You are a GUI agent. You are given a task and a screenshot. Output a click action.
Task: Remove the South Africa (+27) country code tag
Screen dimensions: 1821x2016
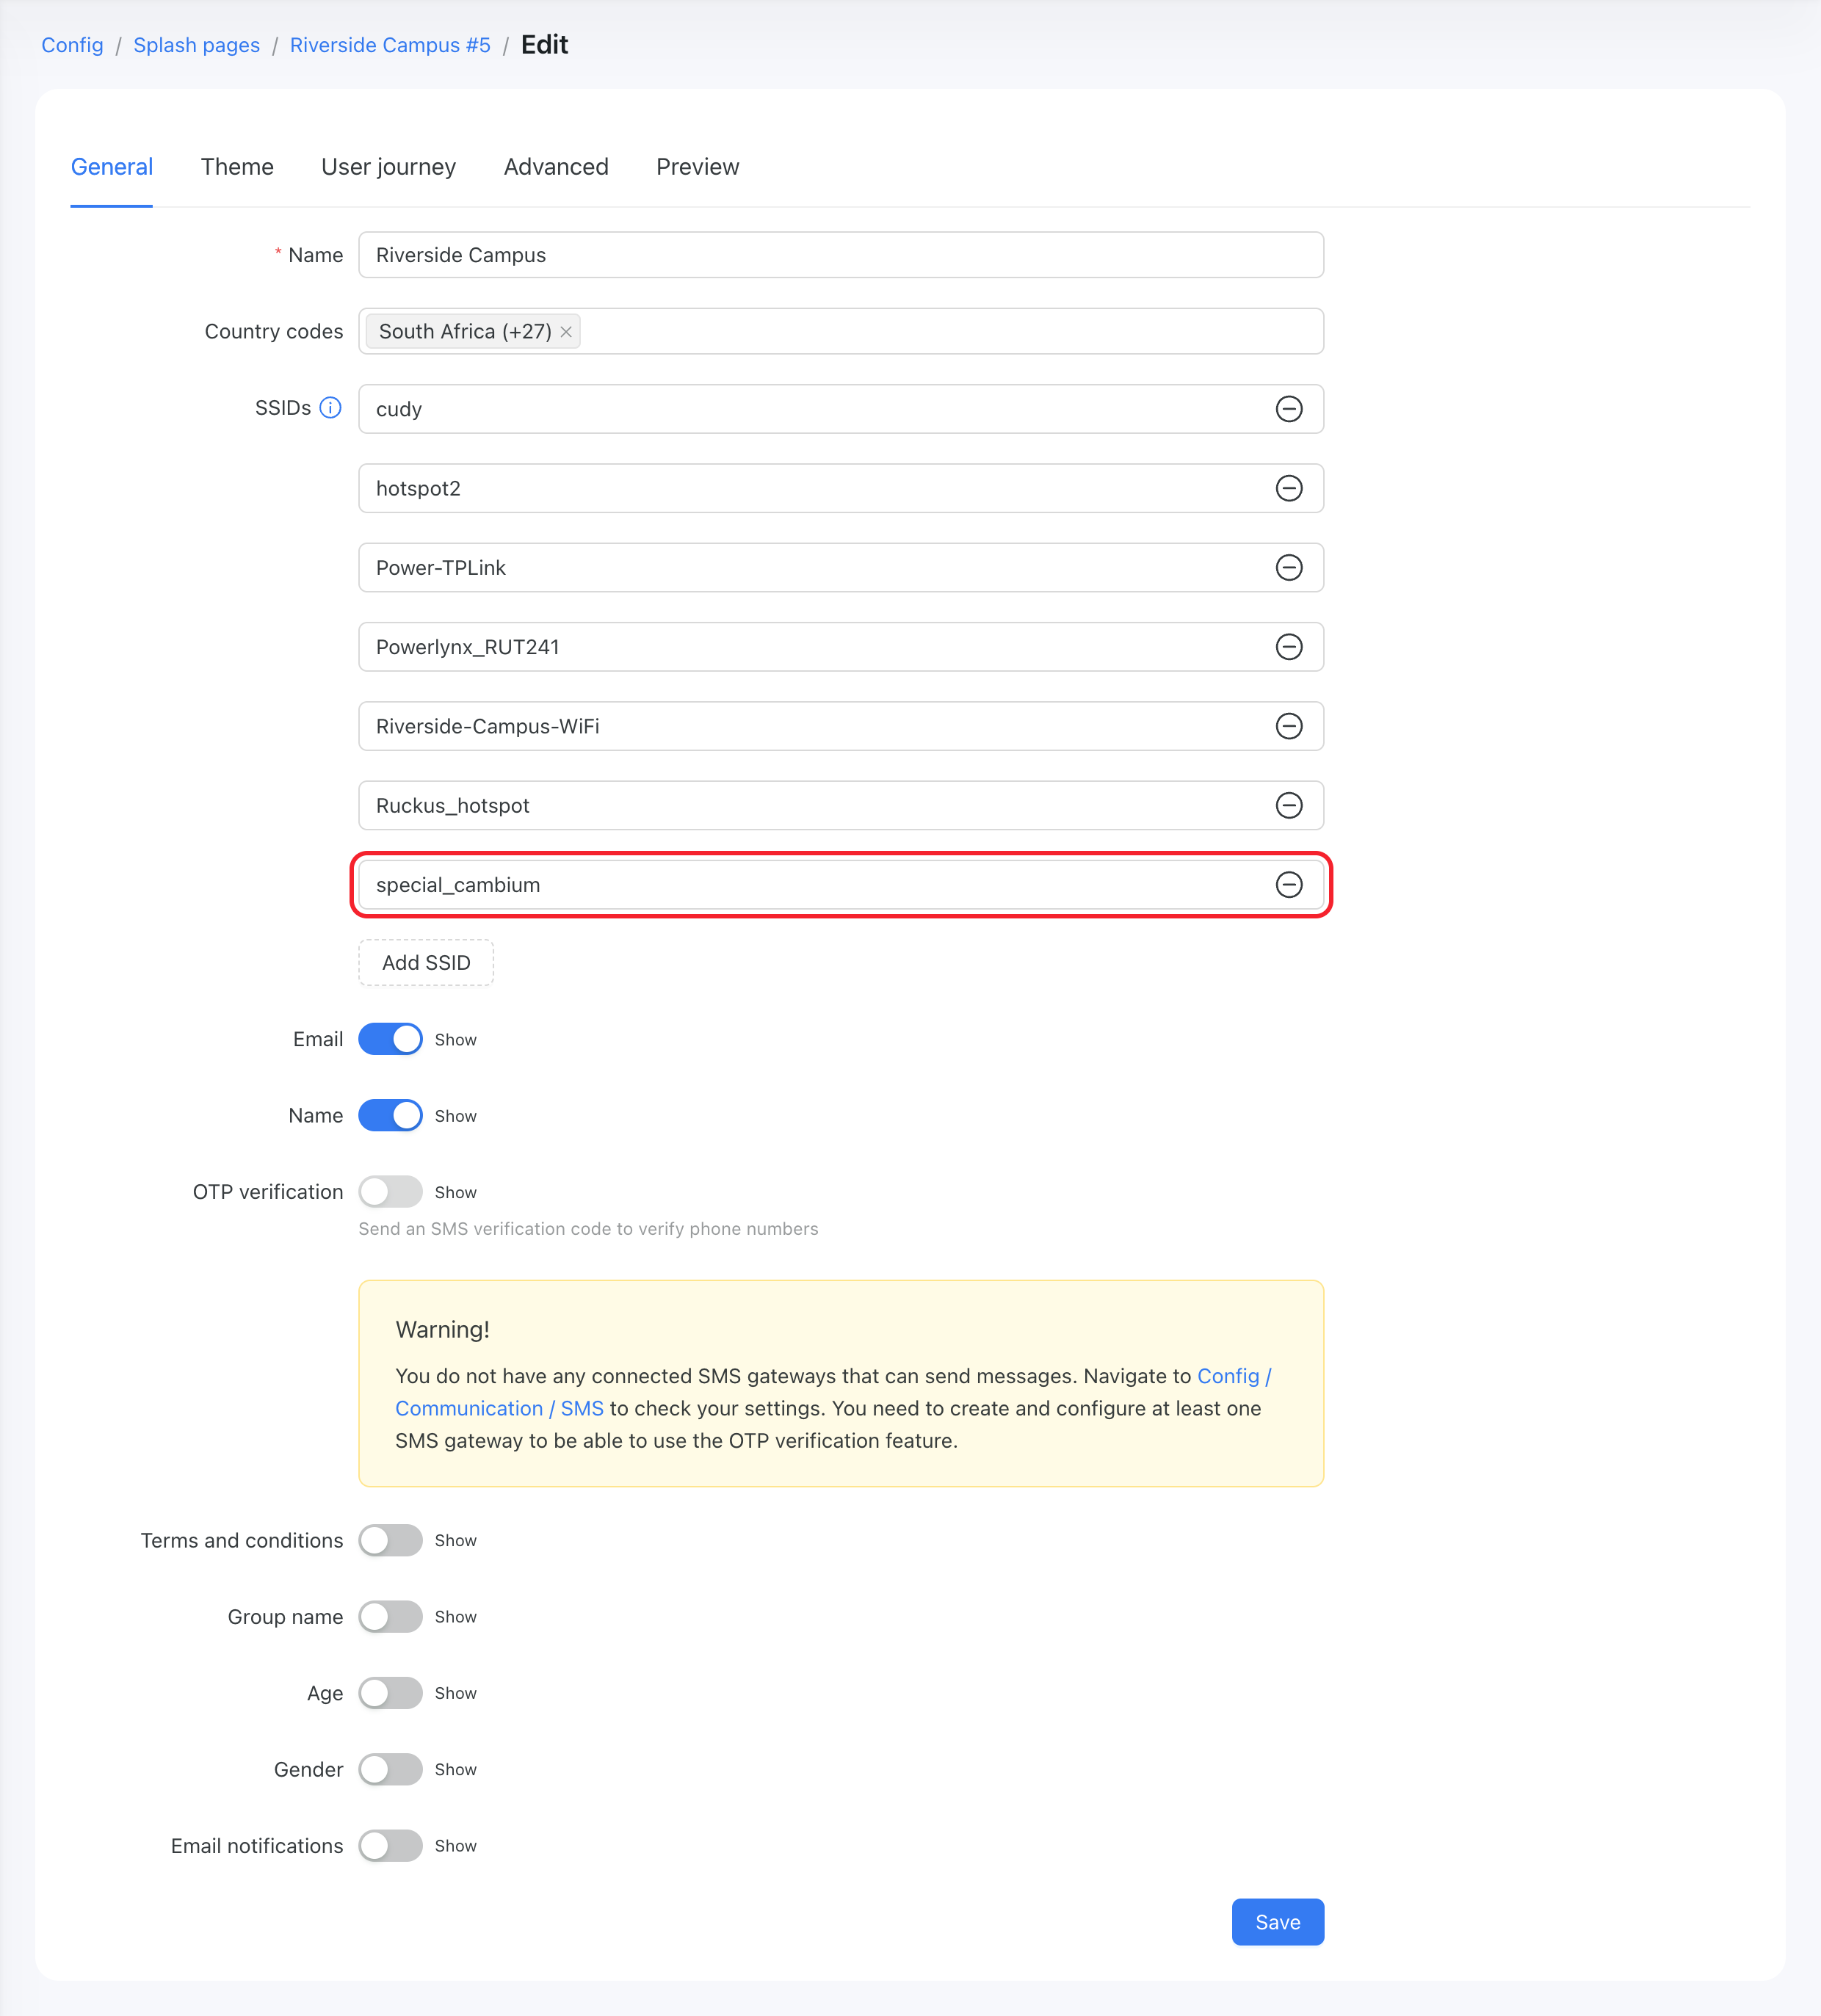click(x=566, y=332)
